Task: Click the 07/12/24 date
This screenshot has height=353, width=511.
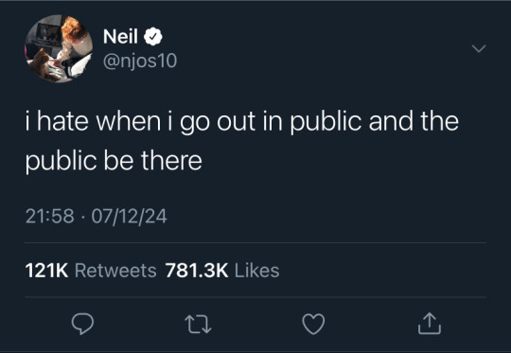Action: click(129, 217)
